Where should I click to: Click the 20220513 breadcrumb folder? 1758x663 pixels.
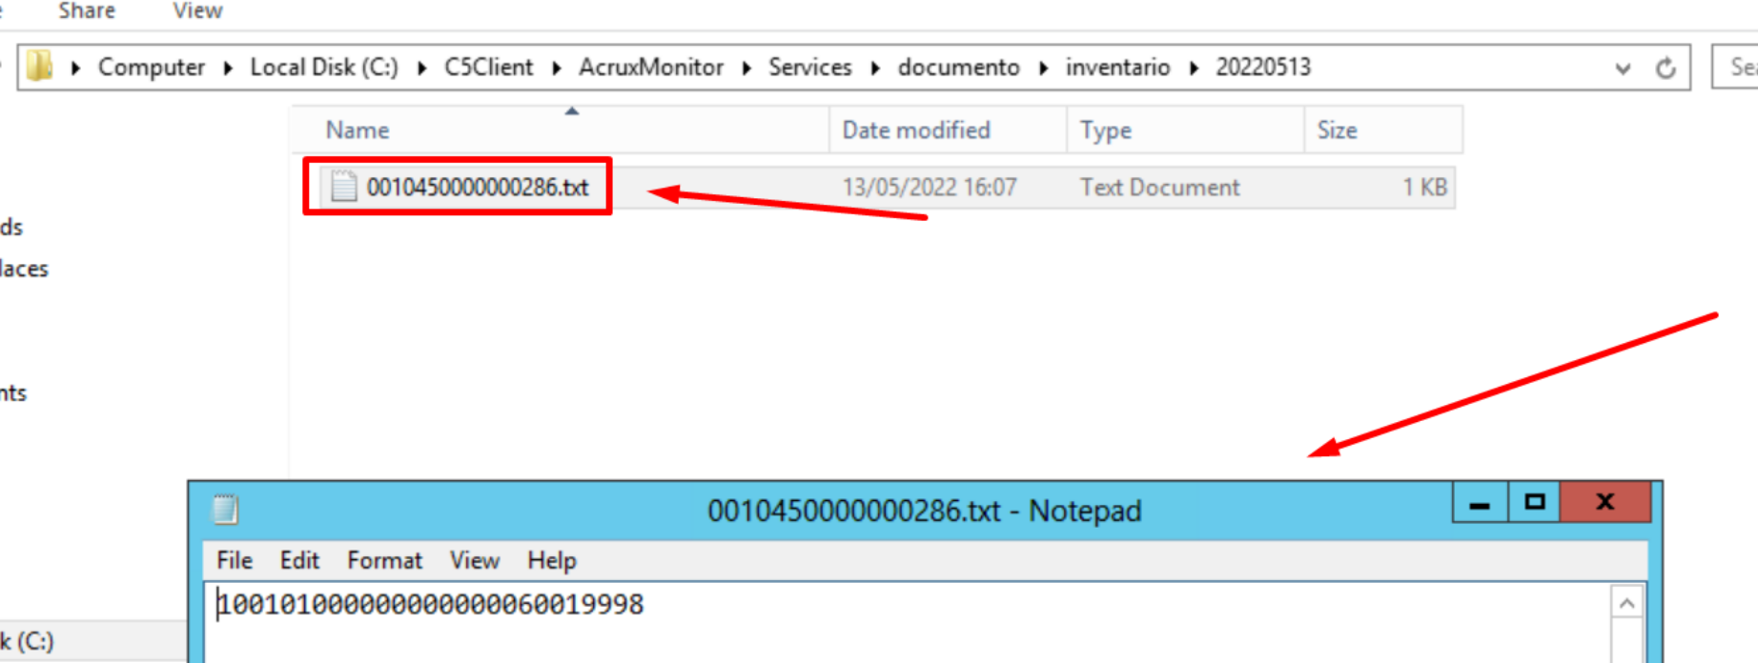tap(1263, 68)
